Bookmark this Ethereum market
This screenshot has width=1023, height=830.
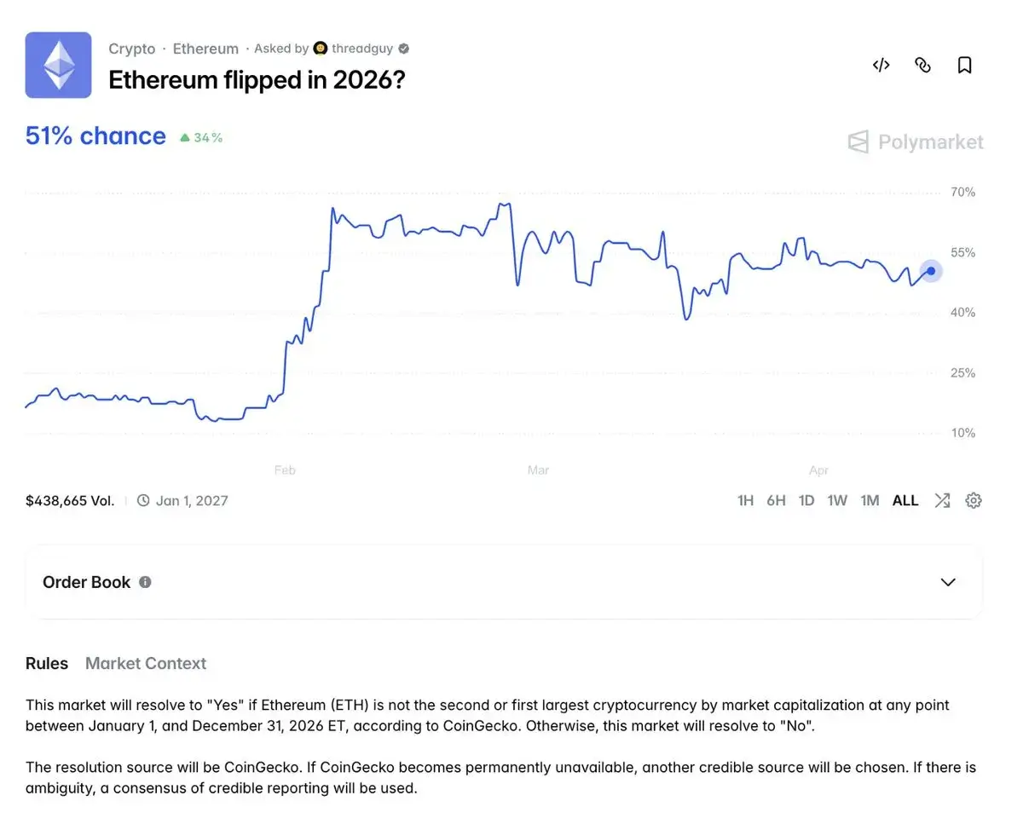(964, 65)
